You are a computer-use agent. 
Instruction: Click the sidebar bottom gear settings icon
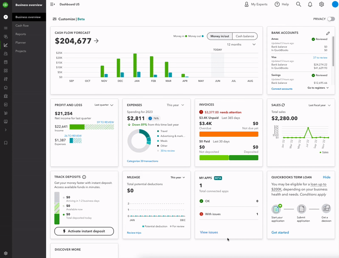pyautogui.click(x=6, y=253)
